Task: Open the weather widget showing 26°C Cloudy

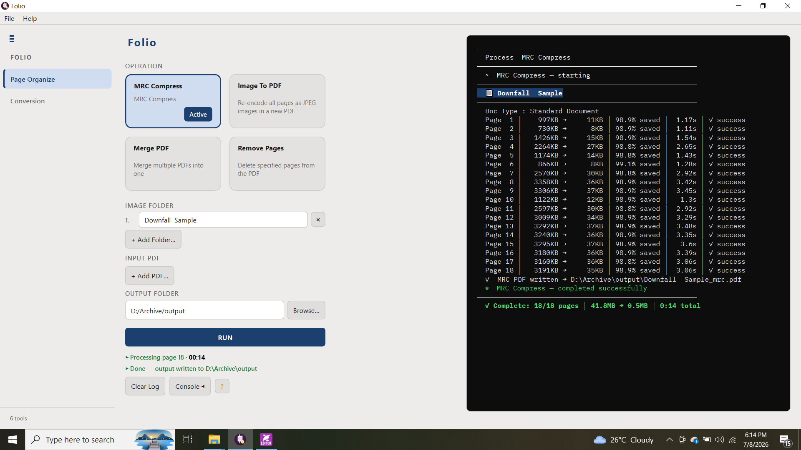Action: point(623,440)
